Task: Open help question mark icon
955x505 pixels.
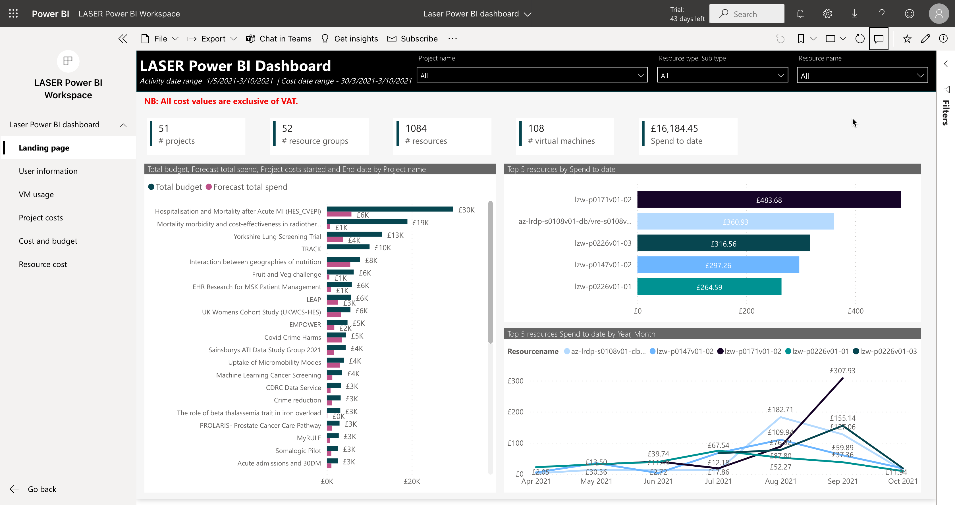Action: point(882,14)
